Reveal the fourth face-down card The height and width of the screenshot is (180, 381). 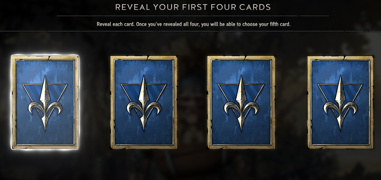click(340, 102)
